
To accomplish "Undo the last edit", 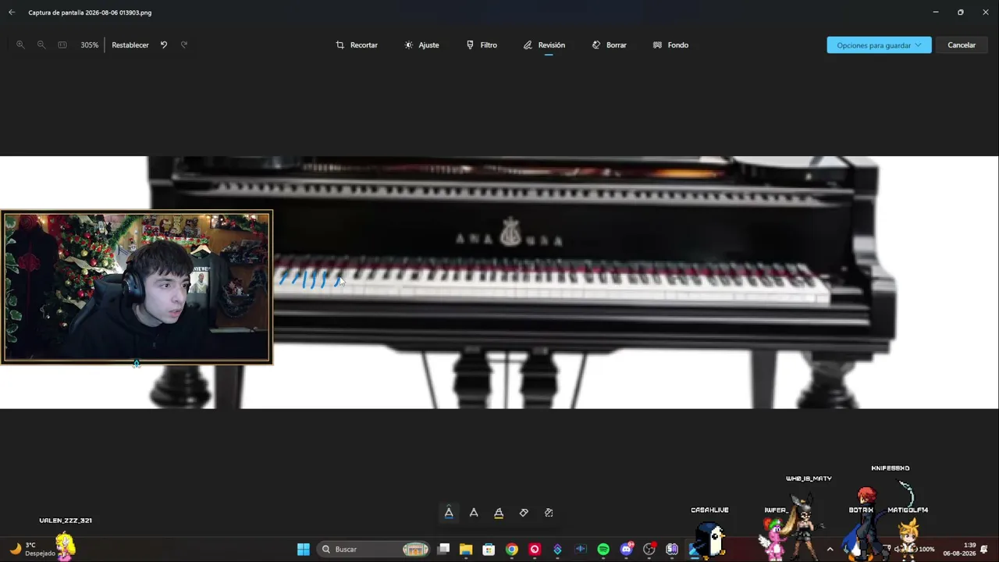I will pyautogui.click(x=164, y=45).
